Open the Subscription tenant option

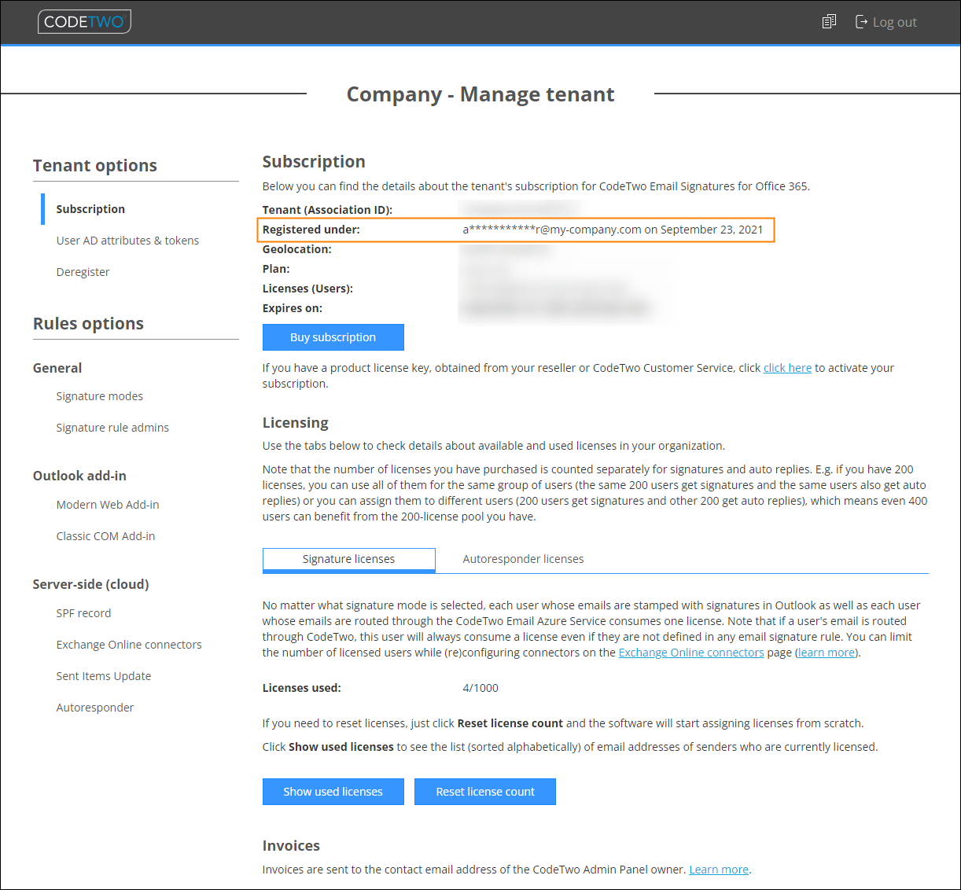click(x=90, y=209)
